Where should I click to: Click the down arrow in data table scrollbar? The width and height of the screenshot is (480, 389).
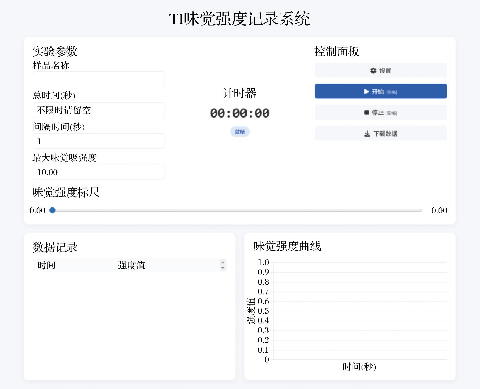pyautogui.click(x=223, y=268)
